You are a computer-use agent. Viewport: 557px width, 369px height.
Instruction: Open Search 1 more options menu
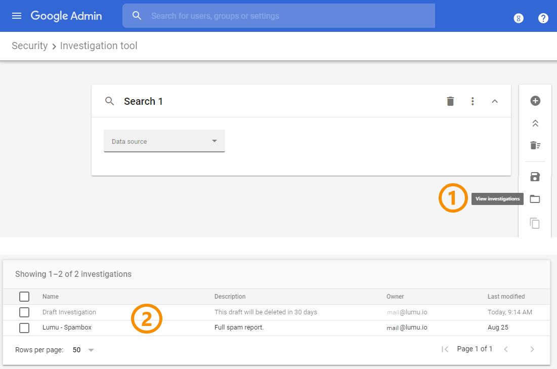(473, 101)
